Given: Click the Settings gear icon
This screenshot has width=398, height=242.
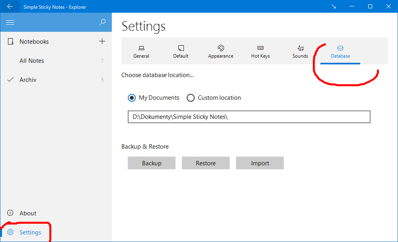Looking at the screenshot, I should click(x=11, y=232).
